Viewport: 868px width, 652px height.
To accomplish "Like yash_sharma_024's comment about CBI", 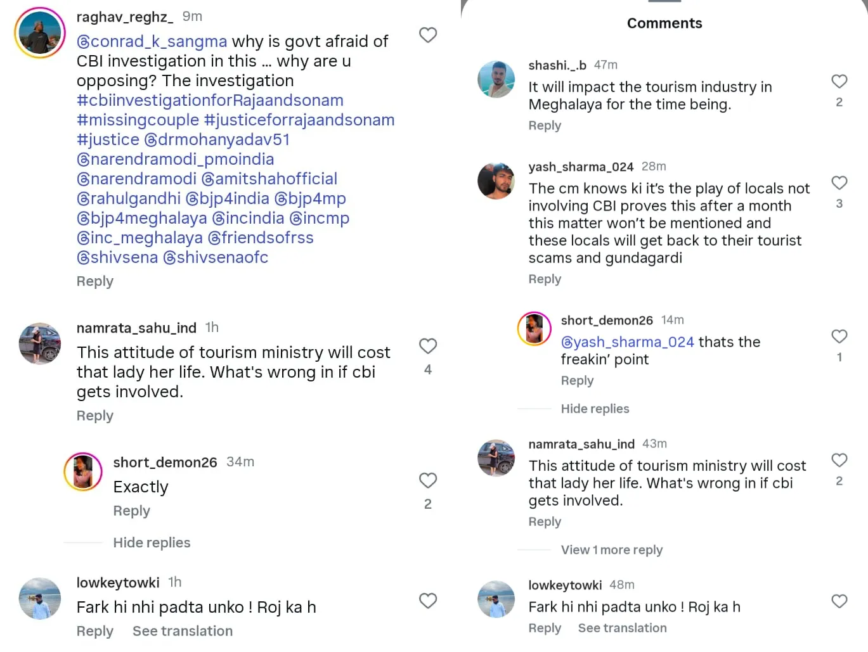I will (839, 183).
